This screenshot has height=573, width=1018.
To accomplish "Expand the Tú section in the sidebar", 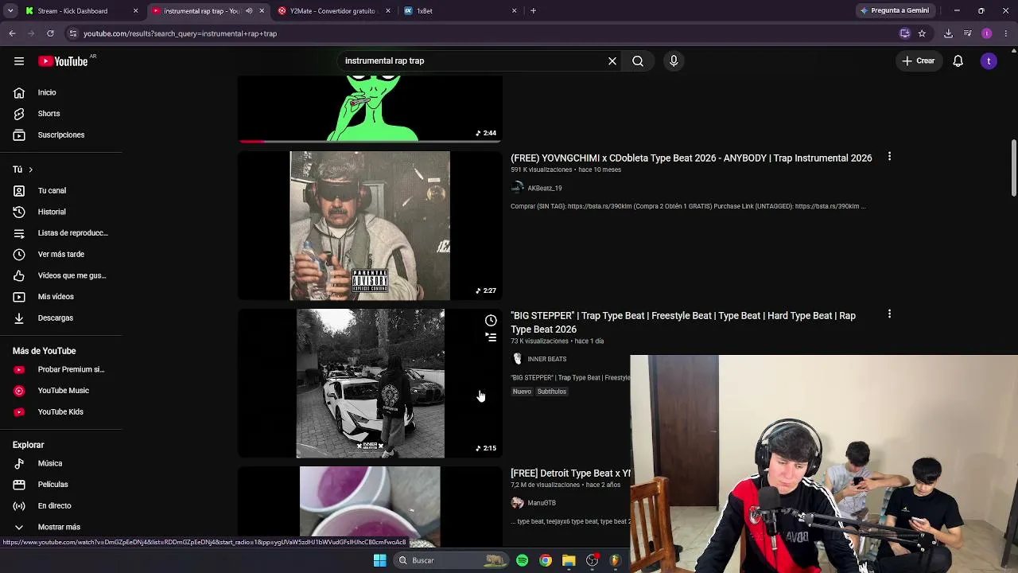I will 22,170.
